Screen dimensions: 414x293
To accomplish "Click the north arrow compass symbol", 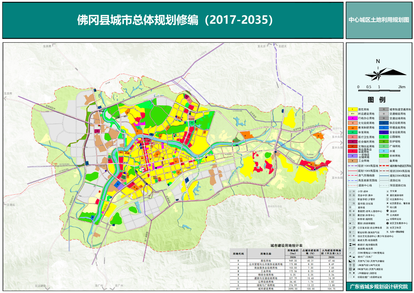I will click(x=379, y=74).
